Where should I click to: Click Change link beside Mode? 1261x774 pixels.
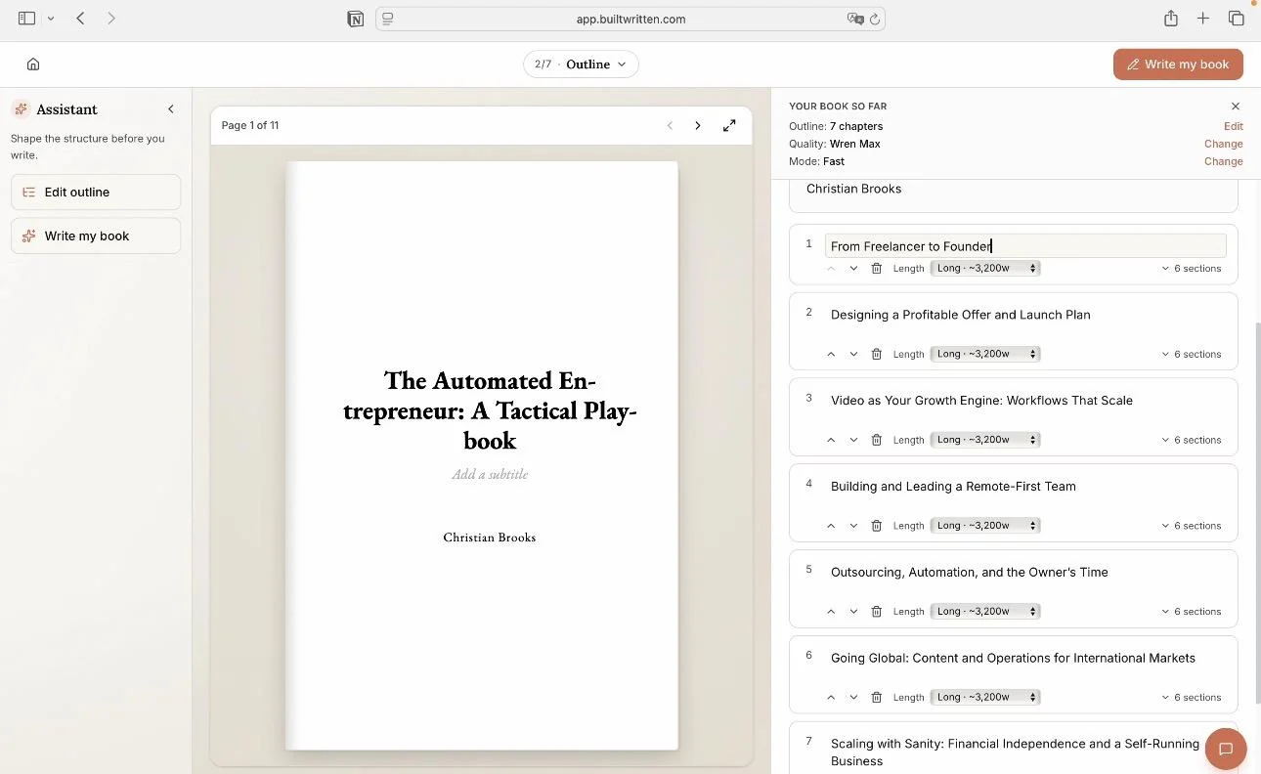coord(1224,161)
